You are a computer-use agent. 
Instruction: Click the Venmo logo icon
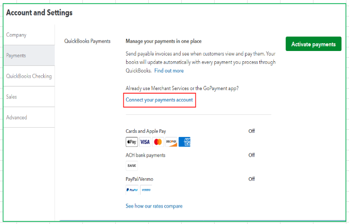pyautogui.click(x=146, y=189)
